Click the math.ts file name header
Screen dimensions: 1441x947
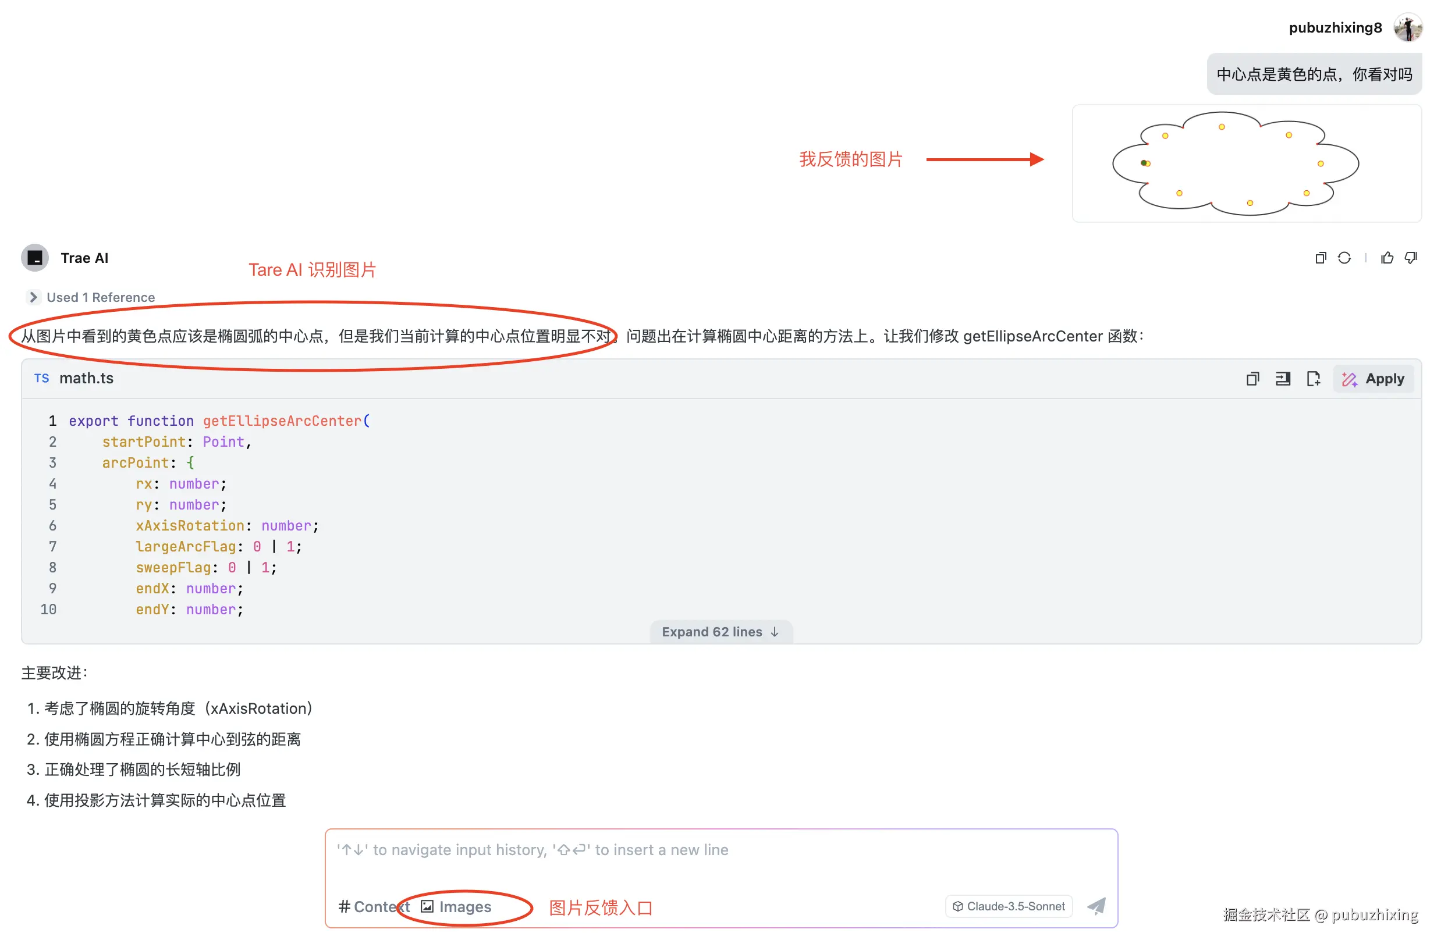[87, 378]
